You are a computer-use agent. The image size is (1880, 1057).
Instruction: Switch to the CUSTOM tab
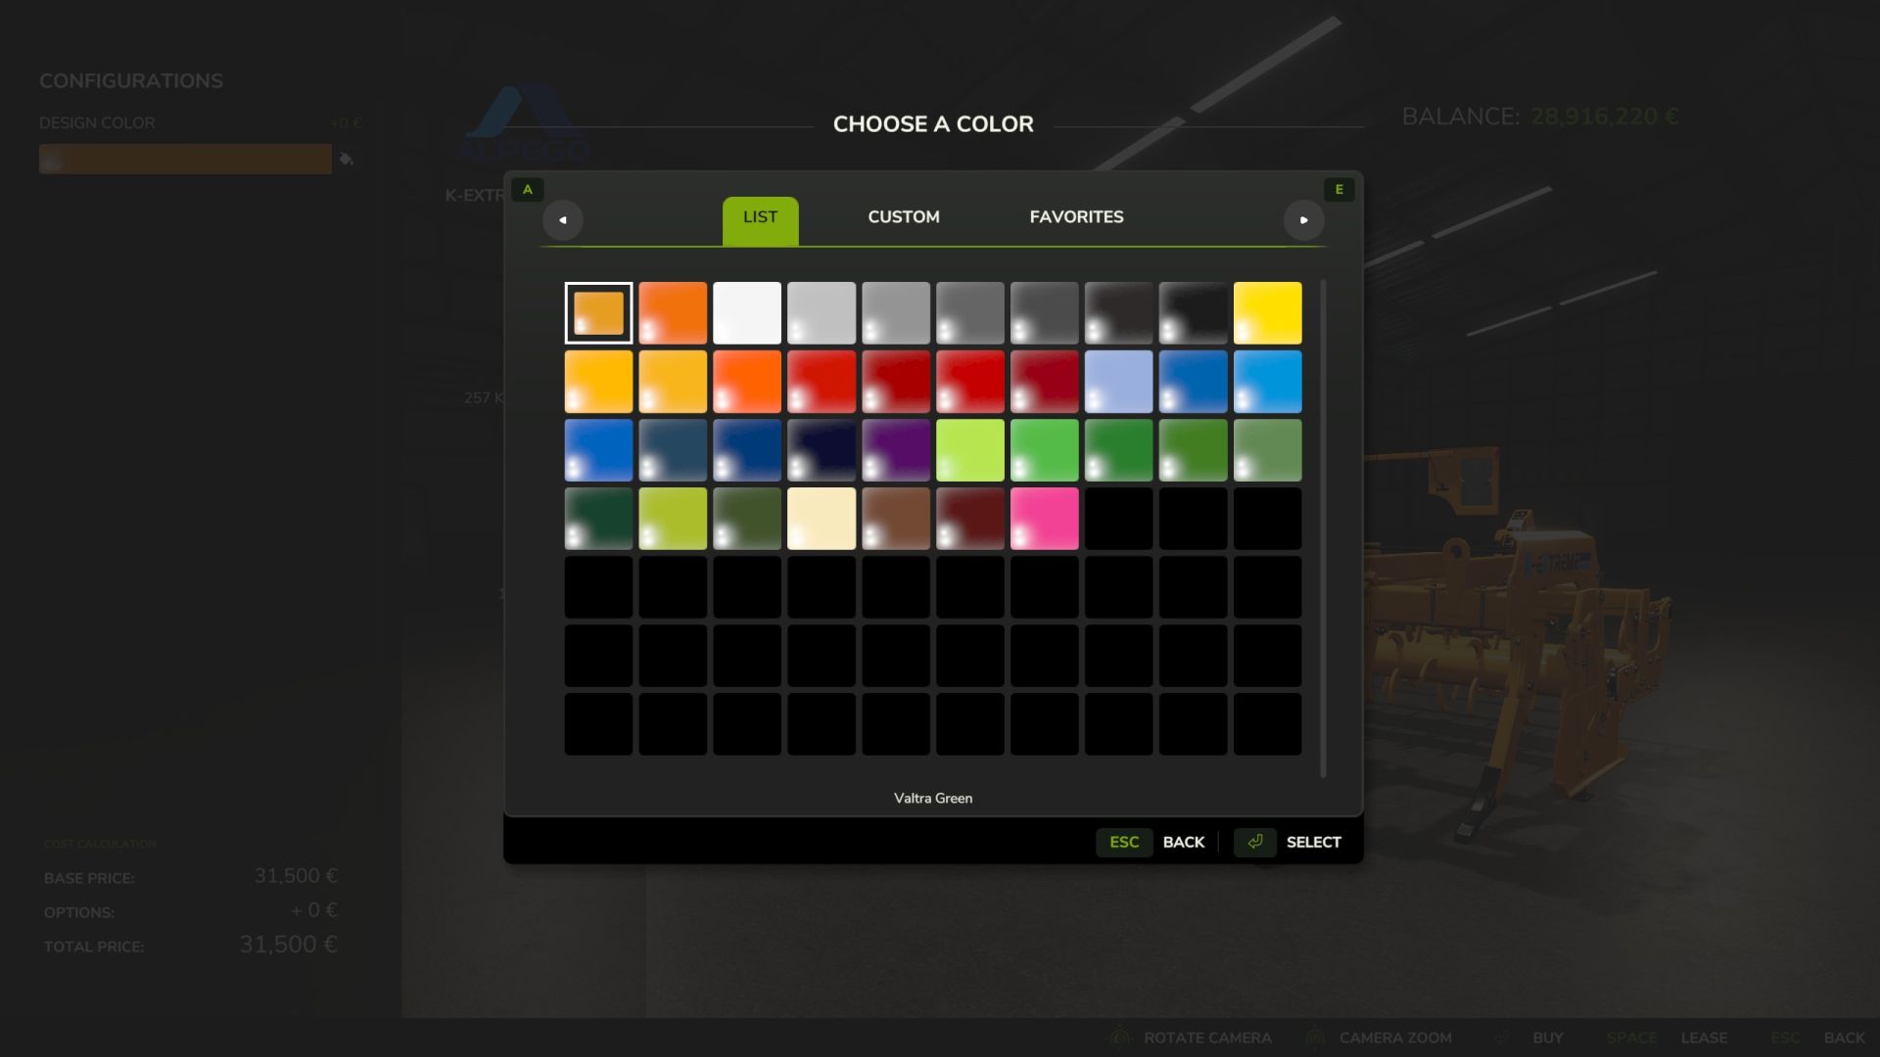point(903,217)
